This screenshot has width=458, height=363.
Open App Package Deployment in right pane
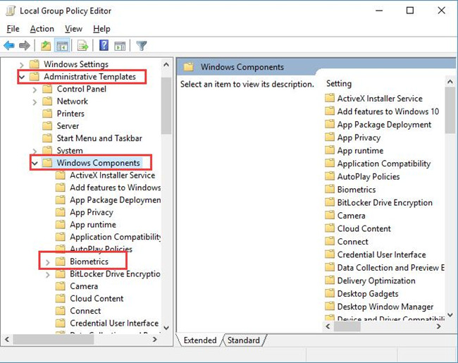pyautogui.click(x=384, y=125)
